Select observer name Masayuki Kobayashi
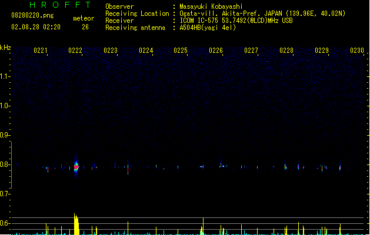Screen dimensions: 370x235 click(211, 6)
